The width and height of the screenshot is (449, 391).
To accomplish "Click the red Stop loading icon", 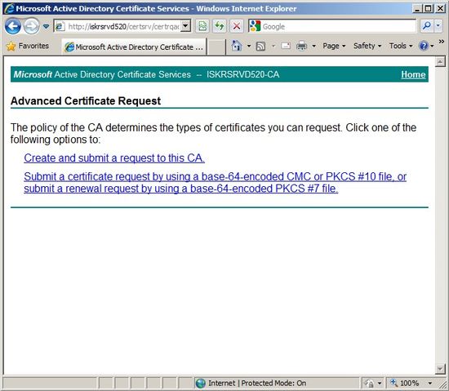I will (237, 26).
